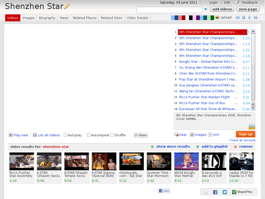This screenshot has height=199, width=265.
Task: Click the Feedback pencil-note icon
Action: tap(237, 2)
